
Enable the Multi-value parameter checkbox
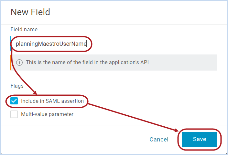point(14,114)
